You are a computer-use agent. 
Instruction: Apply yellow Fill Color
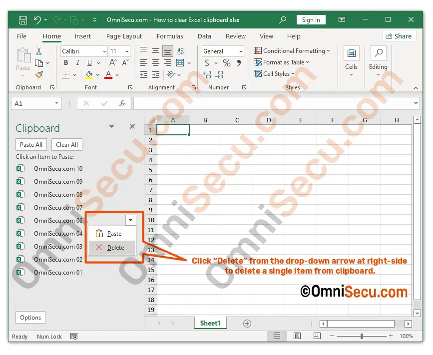click(x=89, y=75)
